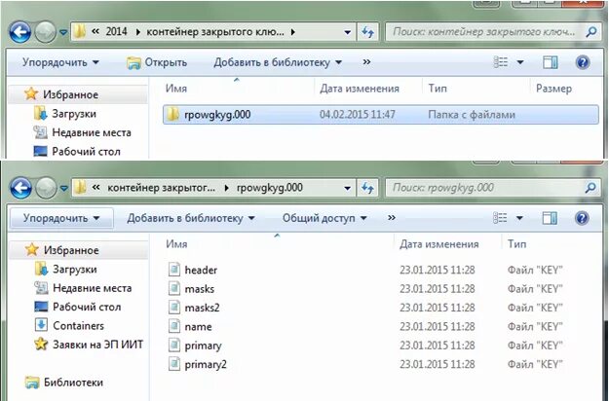Open recent pages arrow in bottom window
The width and height of the screenshot is (609, 401).
click(64, 189)
